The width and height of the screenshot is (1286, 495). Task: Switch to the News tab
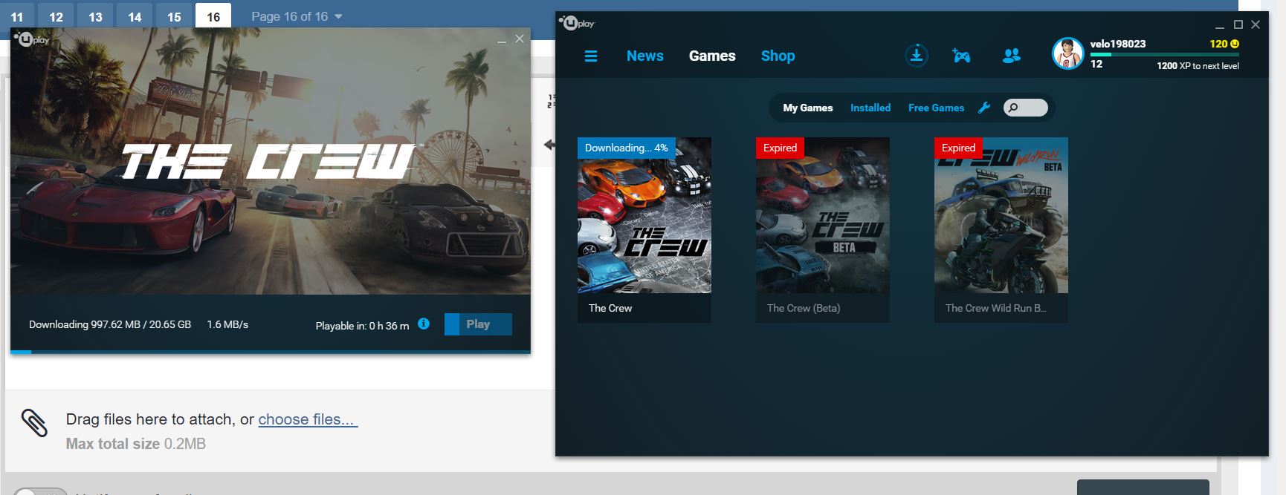[644, 56]
